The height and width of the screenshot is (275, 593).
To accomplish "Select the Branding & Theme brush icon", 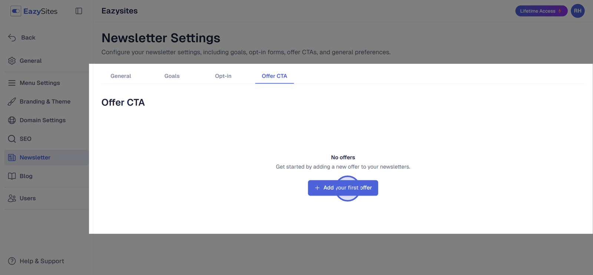I will (12, 102).
